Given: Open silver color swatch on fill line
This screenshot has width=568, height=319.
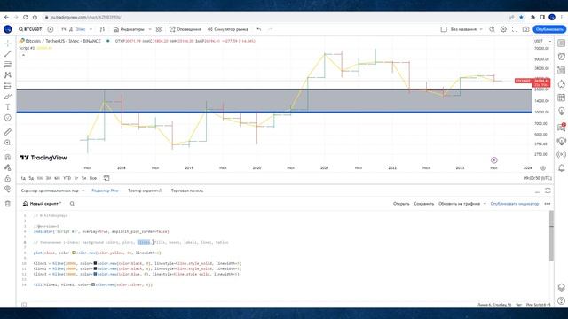Looking at the screenshot, I should point(93,284).
